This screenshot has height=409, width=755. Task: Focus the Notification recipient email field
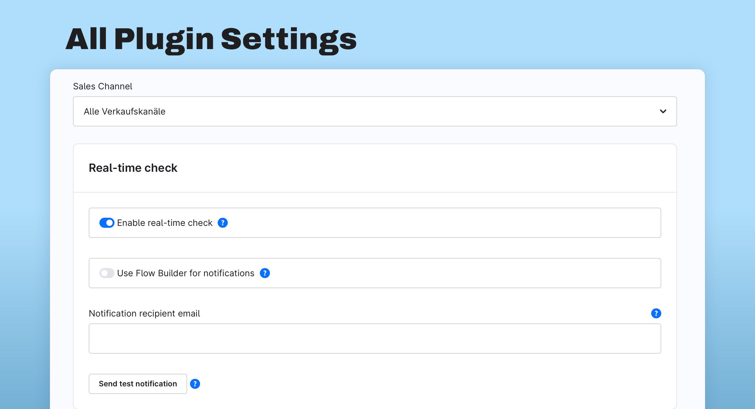(375, 339)
